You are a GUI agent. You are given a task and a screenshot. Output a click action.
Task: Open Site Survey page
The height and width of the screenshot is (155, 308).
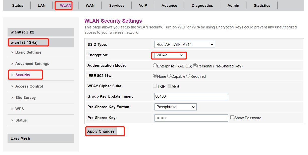pyautogui.click(x=26, y=98)
